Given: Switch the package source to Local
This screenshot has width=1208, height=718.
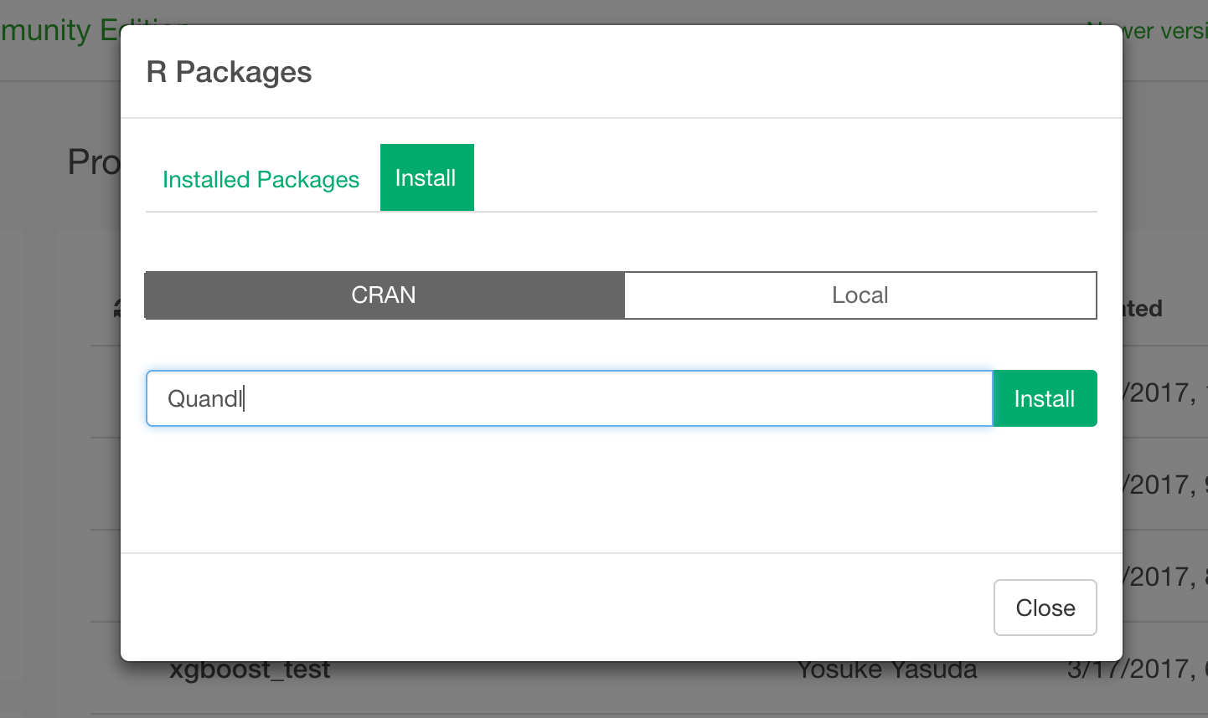Looking at the screenshot, I should click(x=860, y=295).
